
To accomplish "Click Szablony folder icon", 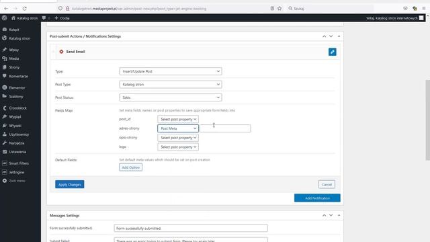I will pyautogui.click(x=5, y=96).
